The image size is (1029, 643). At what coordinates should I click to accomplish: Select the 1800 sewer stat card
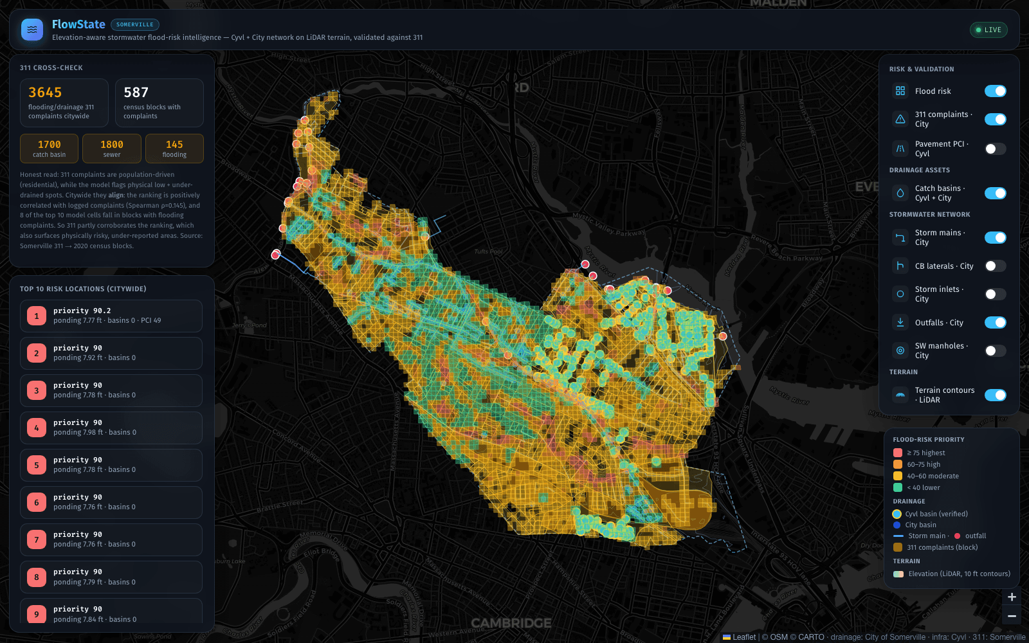(112, 149)
